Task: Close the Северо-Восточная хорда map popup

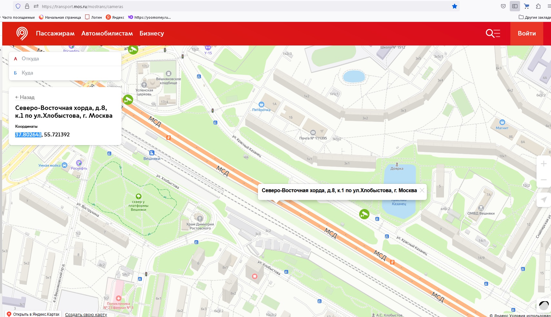Action: click(422, 191)
